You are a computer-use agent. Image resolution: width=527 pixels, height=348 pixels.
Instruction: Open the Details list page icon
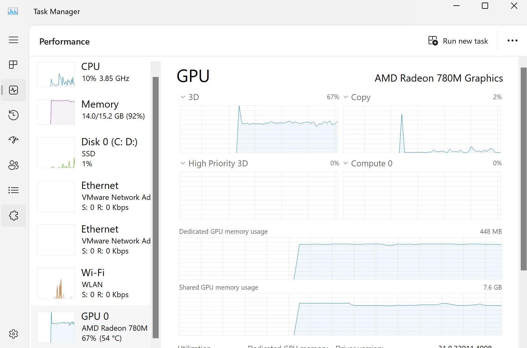tap(13, 190)
